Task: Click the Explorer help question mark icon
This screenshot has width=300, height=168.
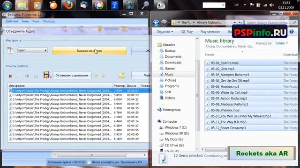Action: click(x=292, y=32)
